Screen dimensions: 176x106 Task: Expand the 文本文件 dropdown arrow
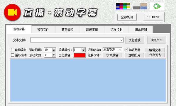121,40
